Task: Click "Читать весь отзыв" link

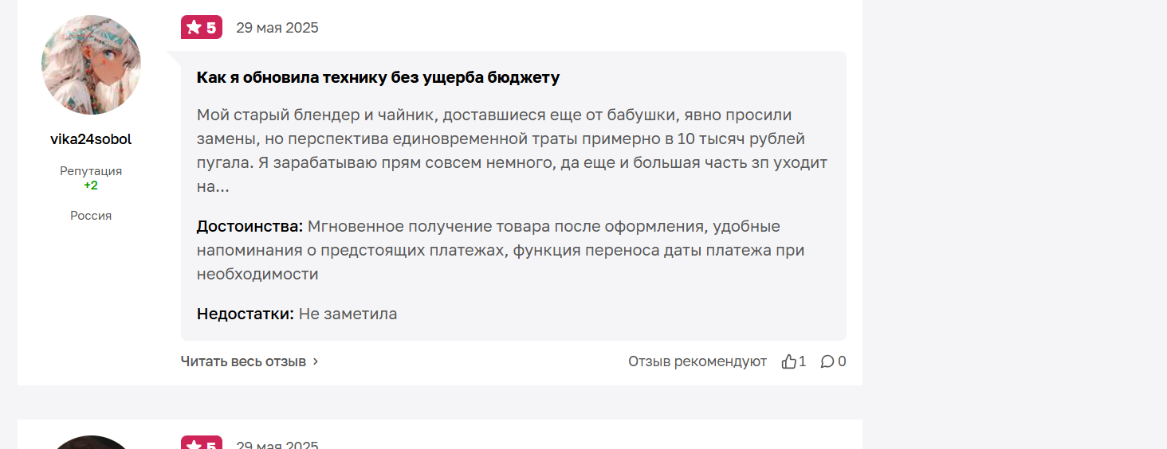Action: click(x=243, y=361)
